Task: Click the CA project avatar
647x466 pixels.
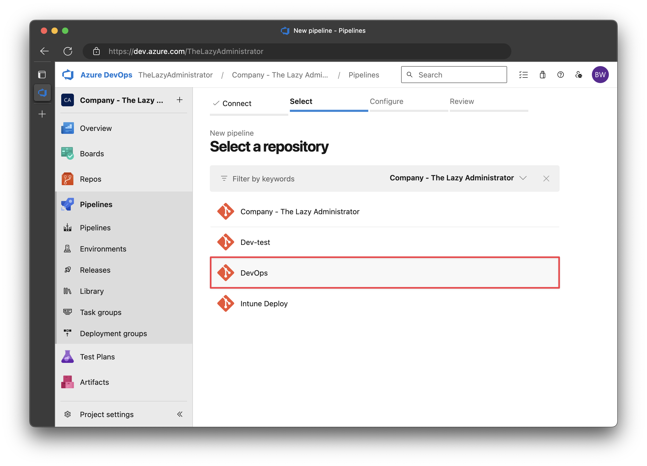Action: point(67,100)
